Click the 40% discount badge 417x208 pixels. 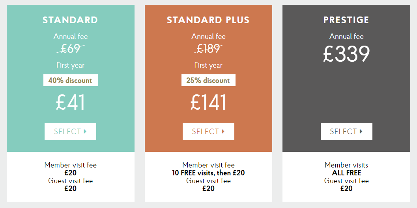coord(71,80)
